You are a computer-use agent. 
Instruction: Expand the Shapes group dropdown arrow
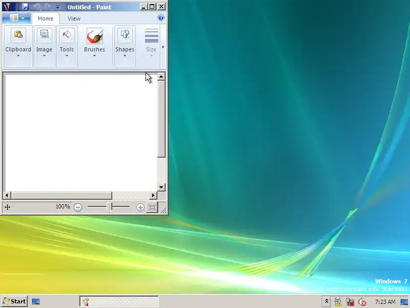click(125, 56)
